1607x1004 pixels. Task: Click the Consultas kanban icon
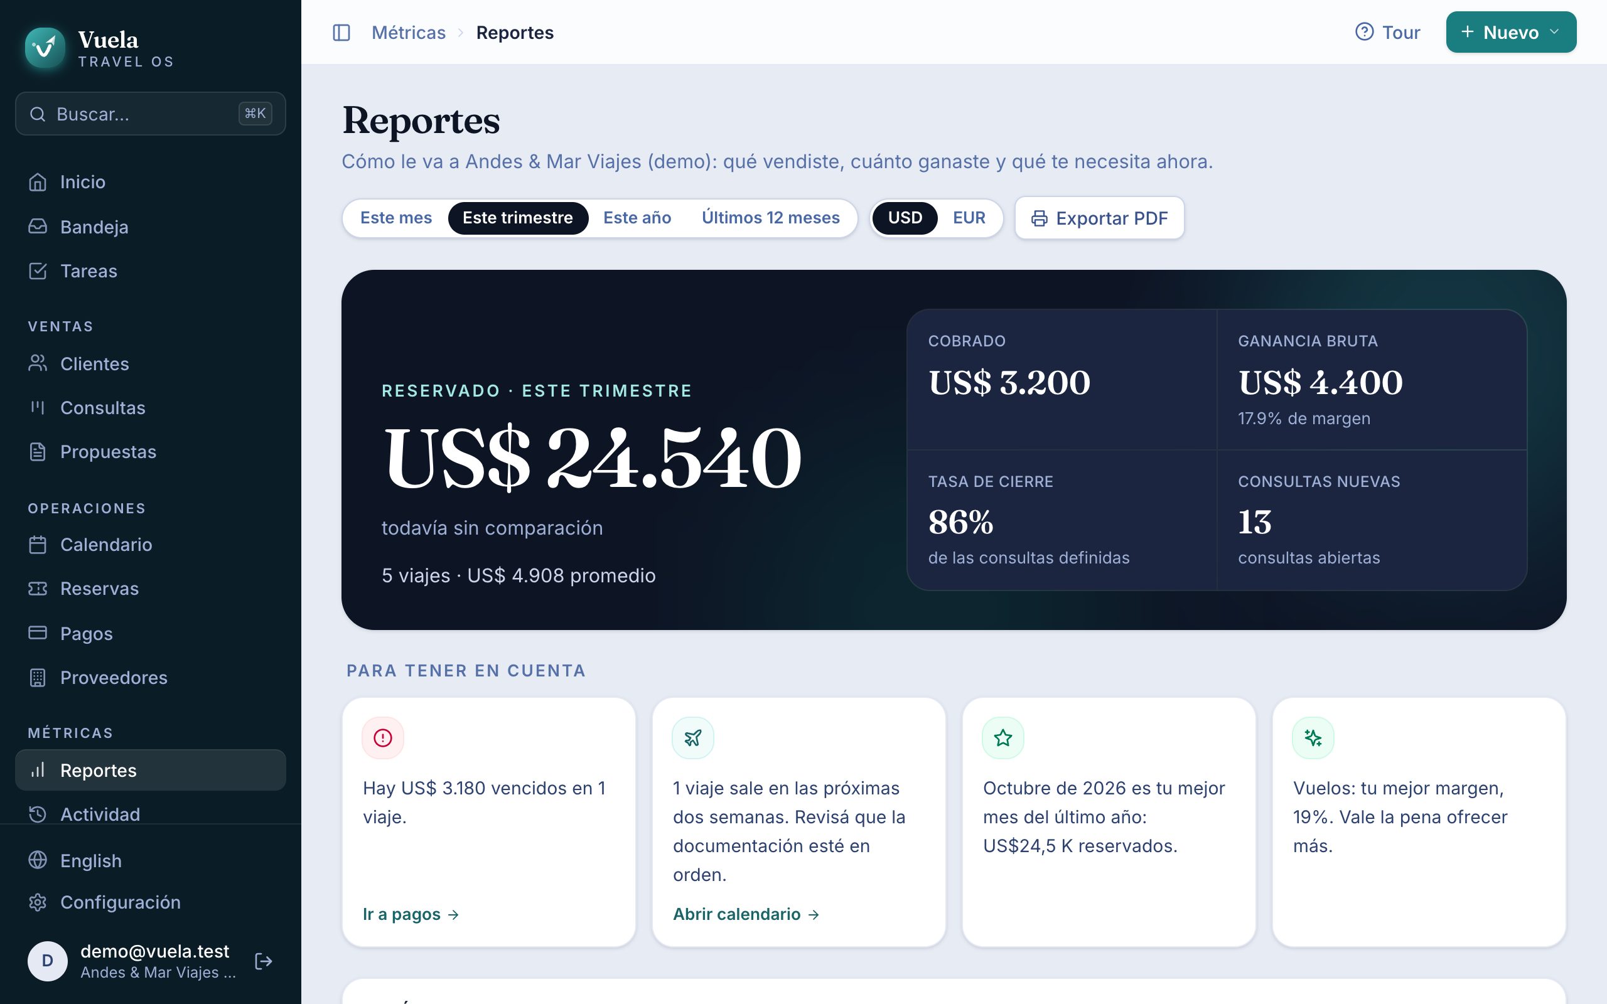(x=38, y=408)
